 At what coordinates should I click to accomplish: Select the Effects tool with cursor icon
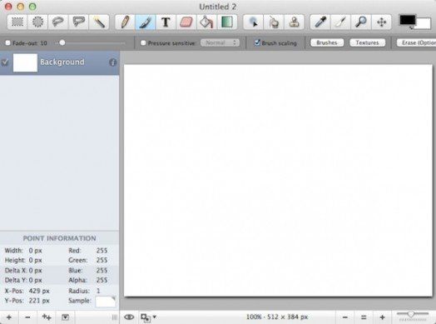(x=253, y=22)
